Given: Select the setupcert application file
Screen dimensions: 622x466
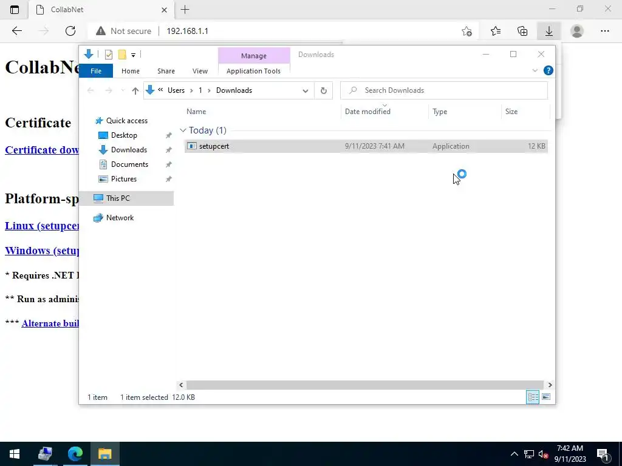Looking at the screenshot, I should pyautogui.click(x=366, y=146).
